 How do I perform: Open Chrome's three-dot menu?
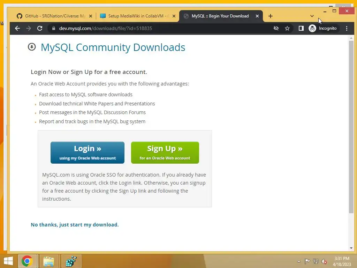(x=347, y=28)
